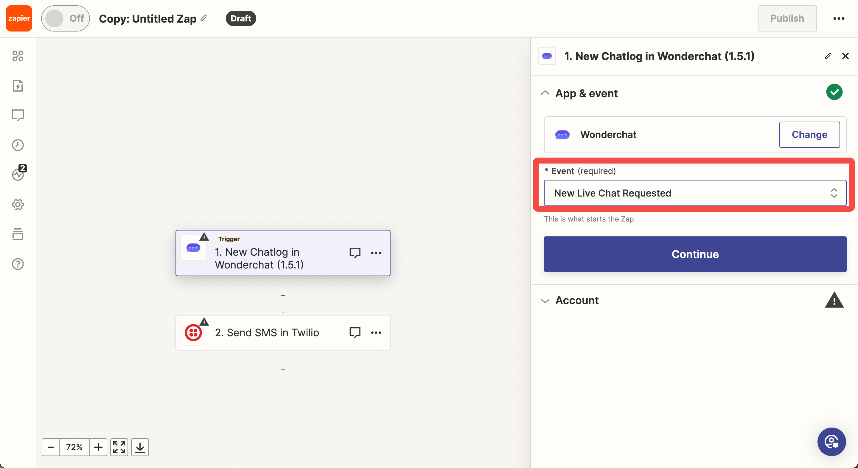Open the versions stack icon

pyautogui.click(x=18, y=234)
